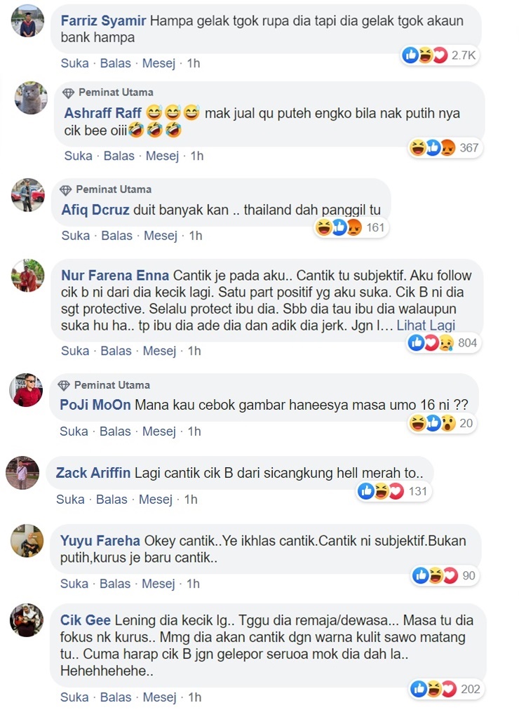Open reactions on Farriz Syamir's comment
519x710 pixels.
tap(440, 55)
